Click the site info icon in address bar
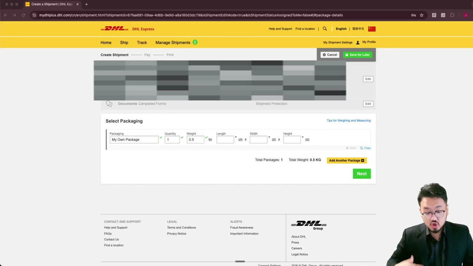 pyautogui.click(x=34, y=15)
